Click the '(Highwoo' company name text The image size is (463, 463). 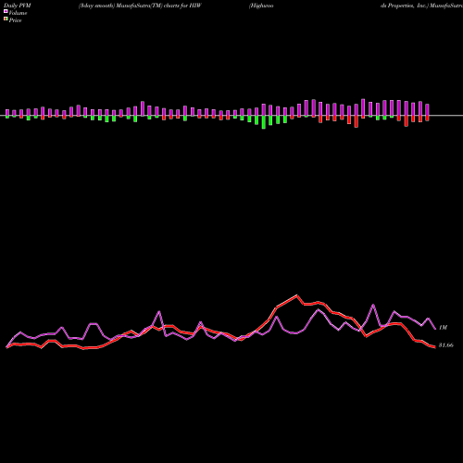tap(261, 6)
